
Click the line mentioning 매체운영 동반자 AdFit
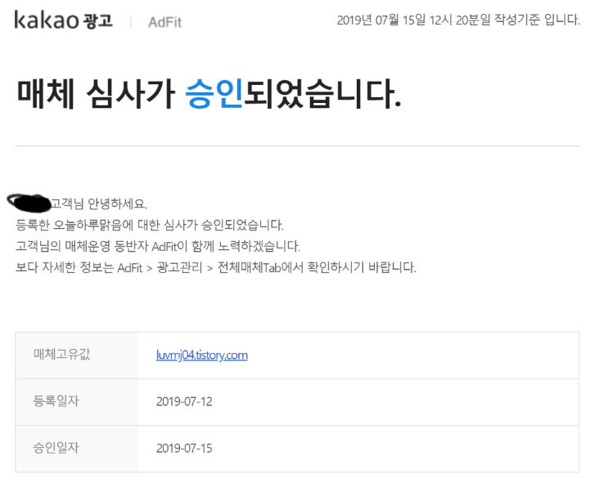pyautogui.click(x=158, y=246)
